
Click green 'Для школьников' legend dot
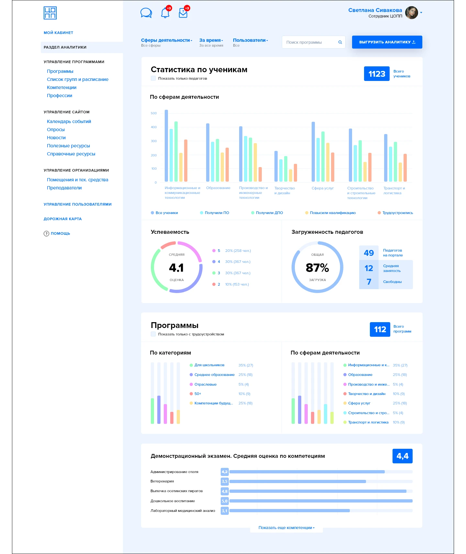[x=191, y=365]
